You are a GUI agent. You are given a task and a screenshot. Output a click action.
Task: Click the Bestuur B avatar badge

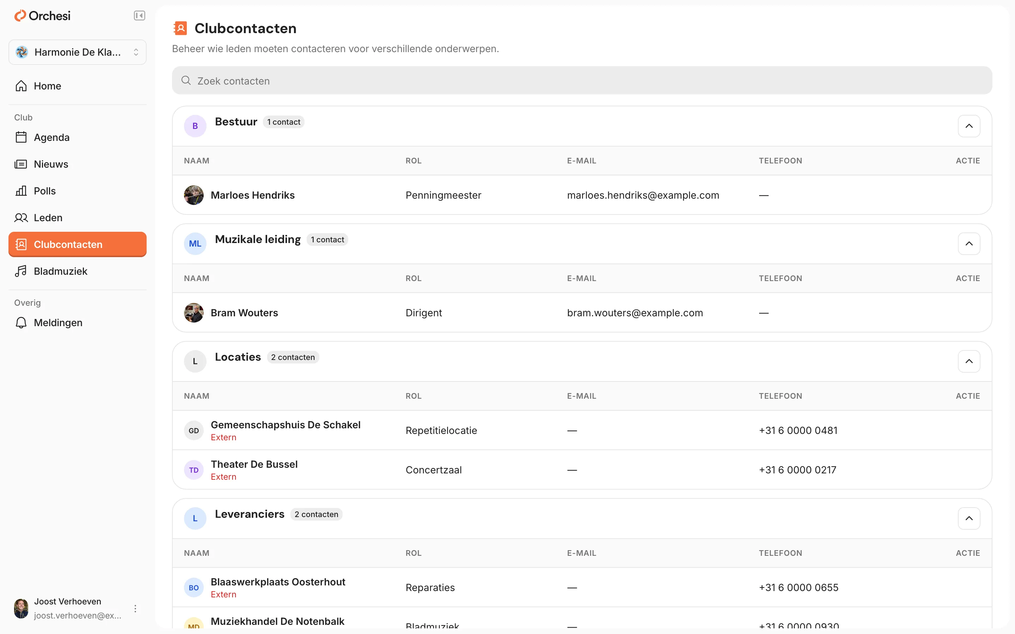[195, 126]
